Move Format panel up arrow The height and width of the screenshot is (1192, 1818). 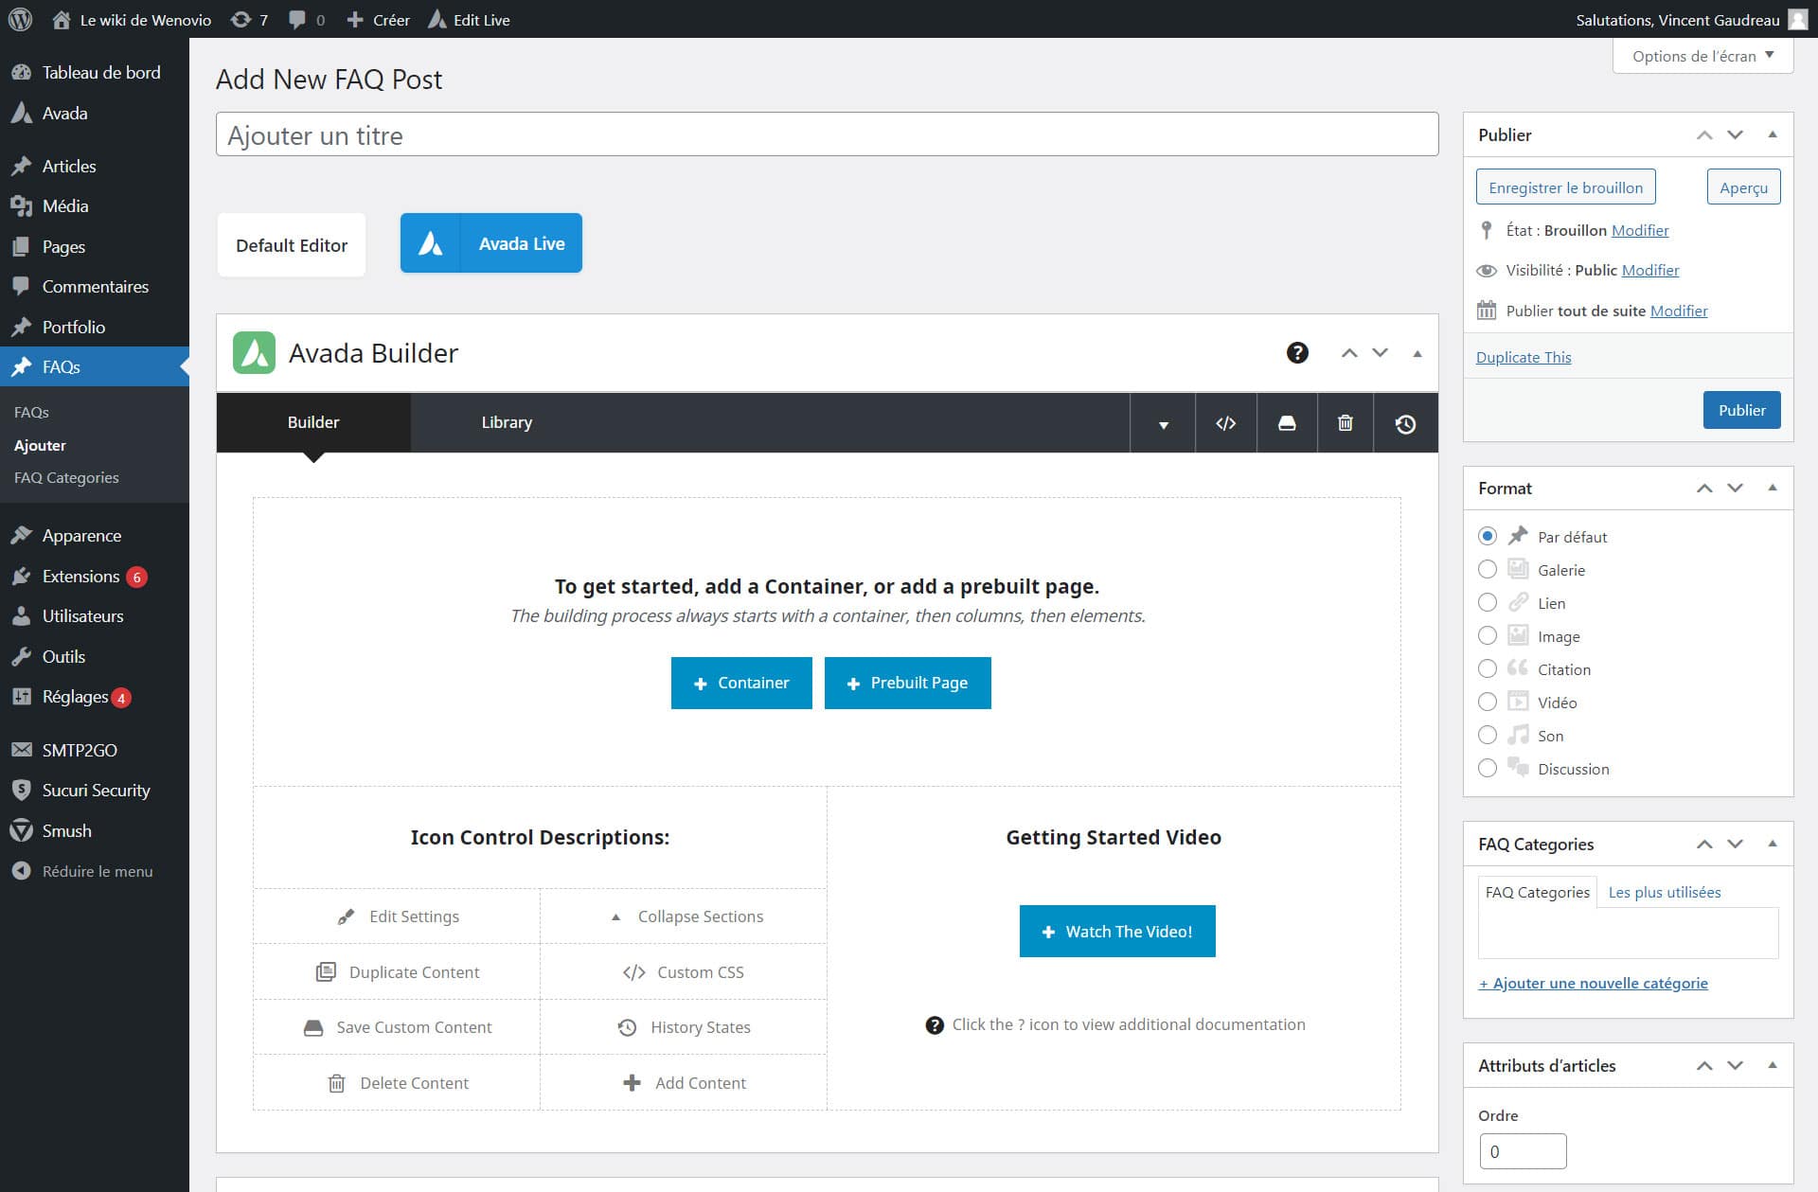[x=1704, y=488]
